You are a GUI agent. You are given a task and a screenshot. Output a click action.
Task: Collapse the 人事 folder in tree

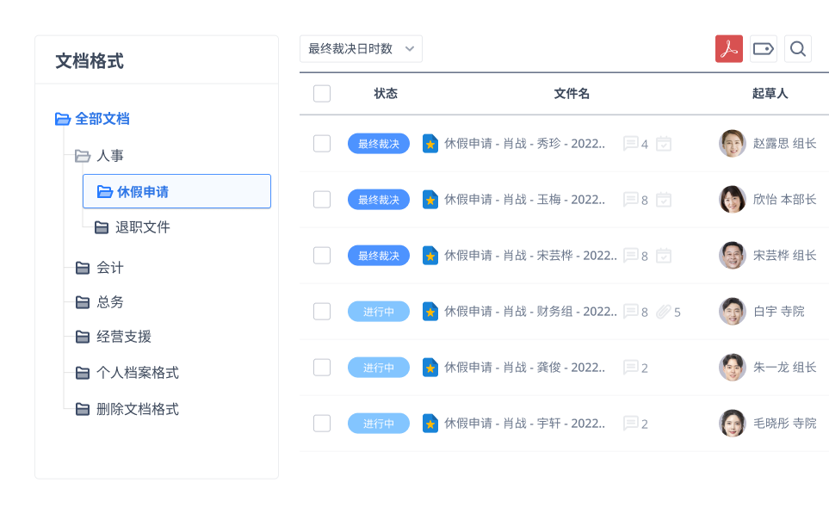(83, 156)
